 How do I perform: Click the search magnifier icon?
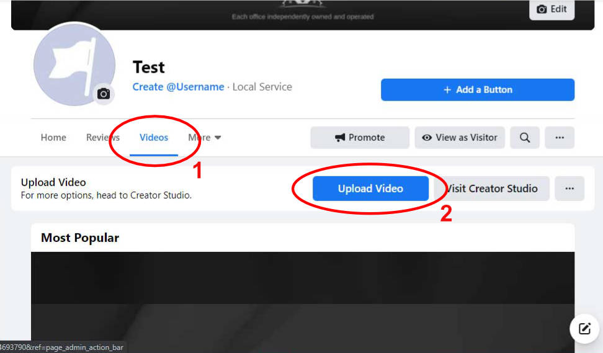coord(525,138)
